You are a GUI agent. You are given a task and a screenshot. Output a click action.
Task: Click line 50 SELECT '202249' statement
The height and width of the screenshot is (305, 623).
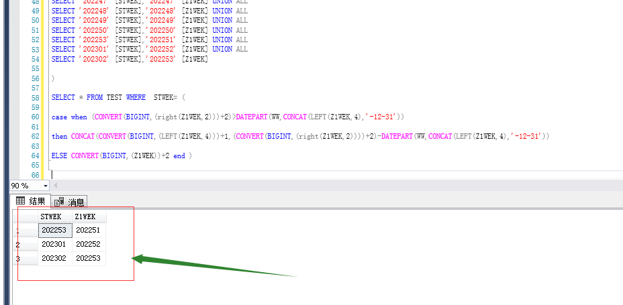(x=150, y=20)
